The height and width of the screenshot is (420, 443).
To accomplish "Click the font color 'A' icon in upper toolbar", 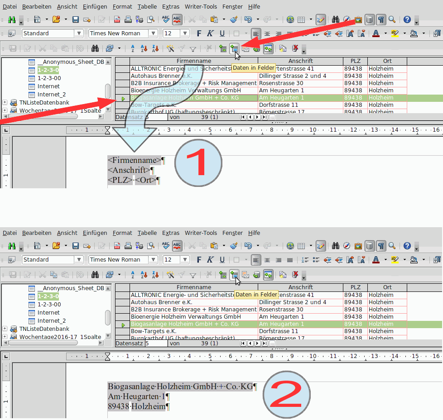I will [x=375, y=33].
